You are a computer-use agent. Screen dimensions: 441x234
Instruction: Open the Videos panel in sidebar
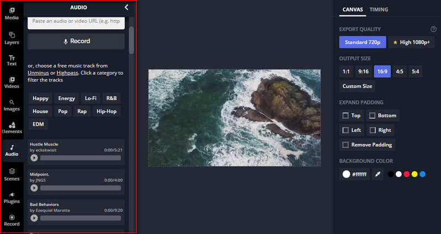[12, 82]
